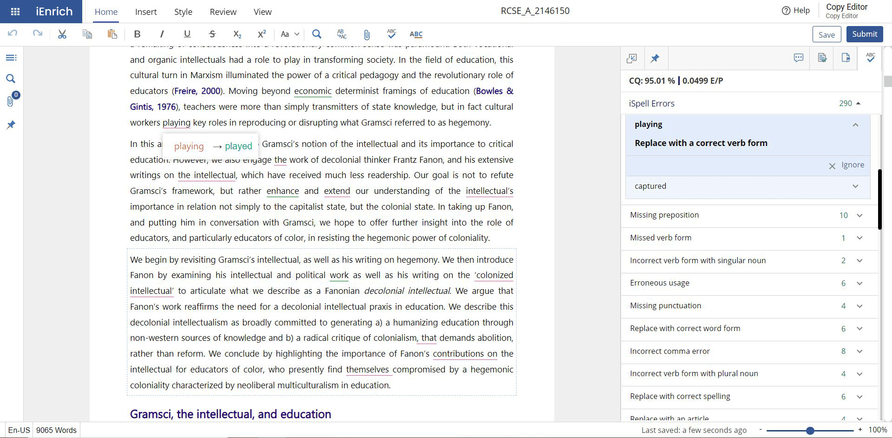Apply Italic formatting from toolbar
This screenshot has height=438, width=892.
pos(162,34)
